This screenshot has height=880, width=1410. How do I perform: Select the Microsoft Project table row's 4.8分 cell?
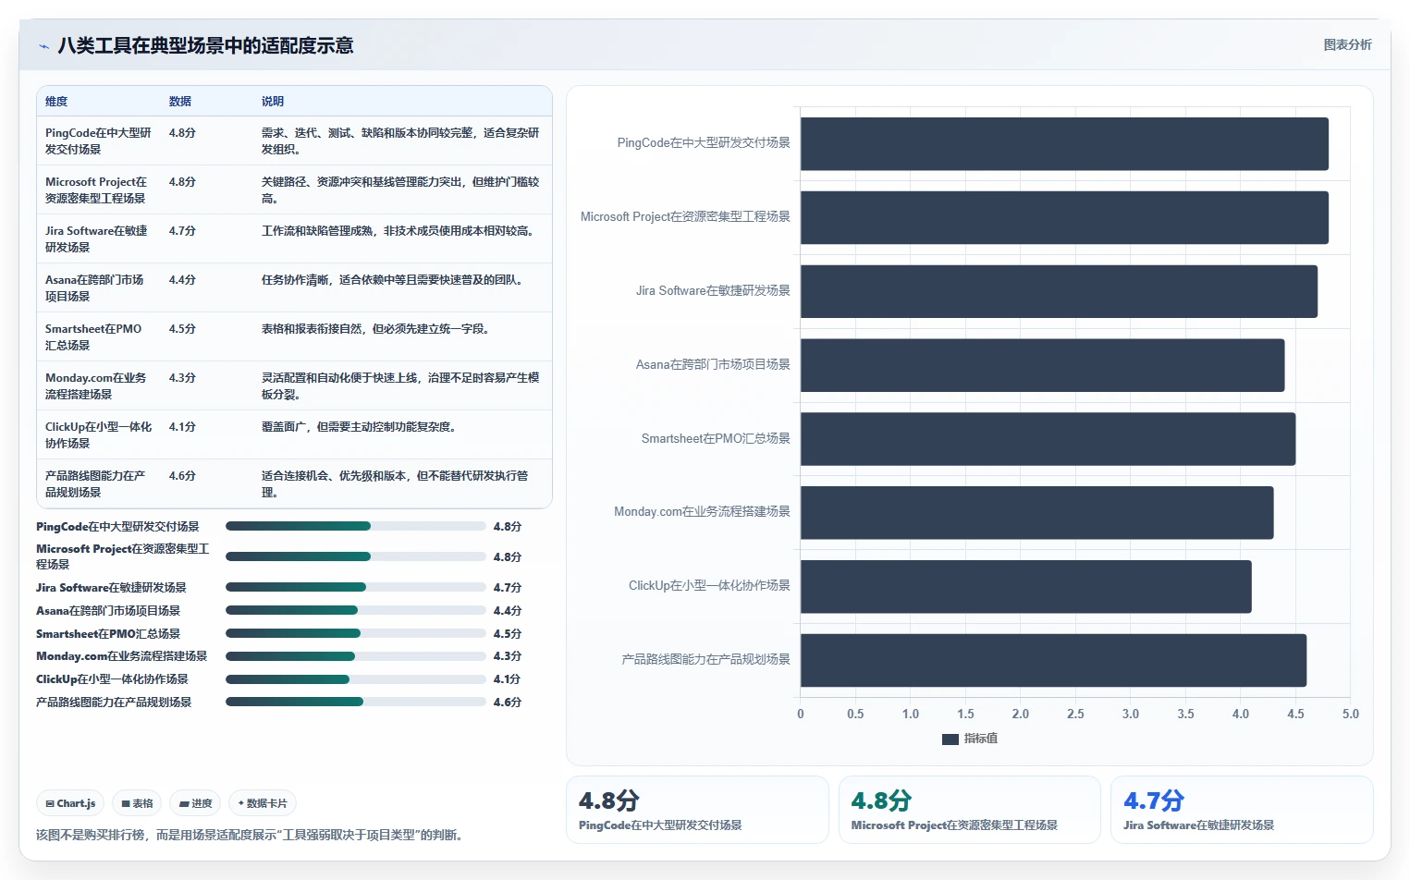pos(182,182)
